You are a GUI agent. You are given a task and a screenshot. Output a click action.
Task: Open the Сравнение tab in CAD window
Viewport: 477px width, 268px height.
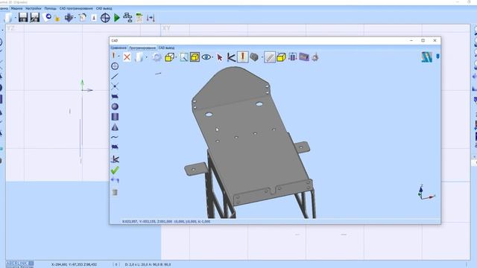pyautogui.click(x=119, y=48)
